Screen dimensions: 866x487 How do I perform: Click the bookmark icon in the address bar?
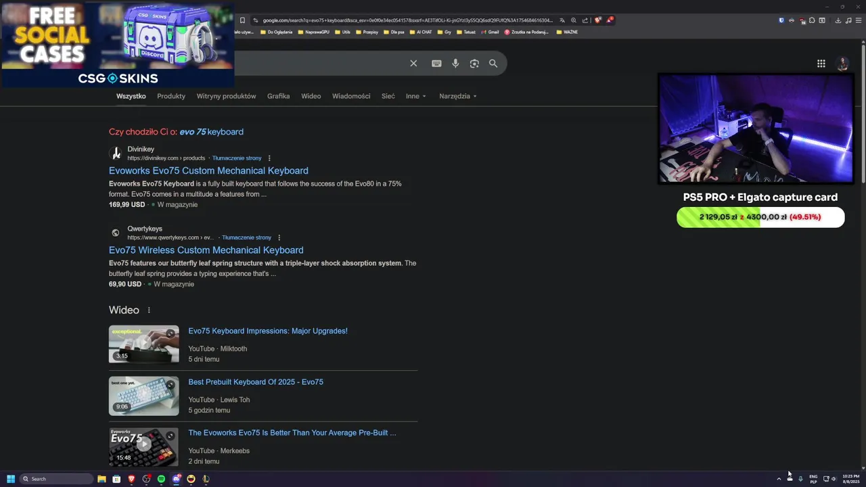coord(242,20)
